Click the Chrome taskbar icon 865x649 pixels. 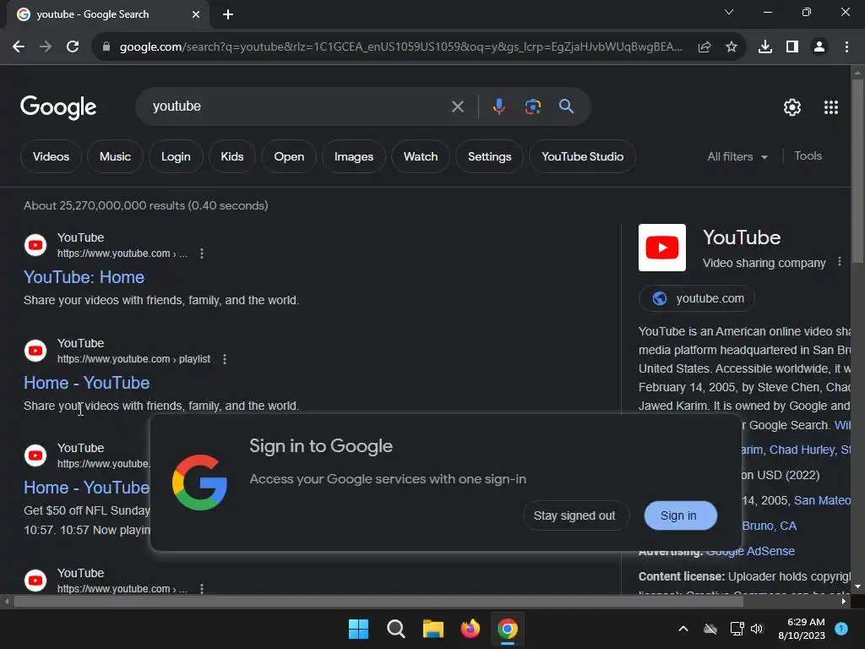(x=508, y=629)
